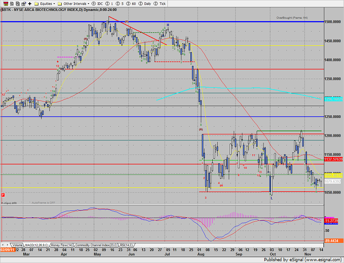Click the red 11.2739 MACD value label
The height and width of the screenshot is (263, 344).
(x=331, y=220)
